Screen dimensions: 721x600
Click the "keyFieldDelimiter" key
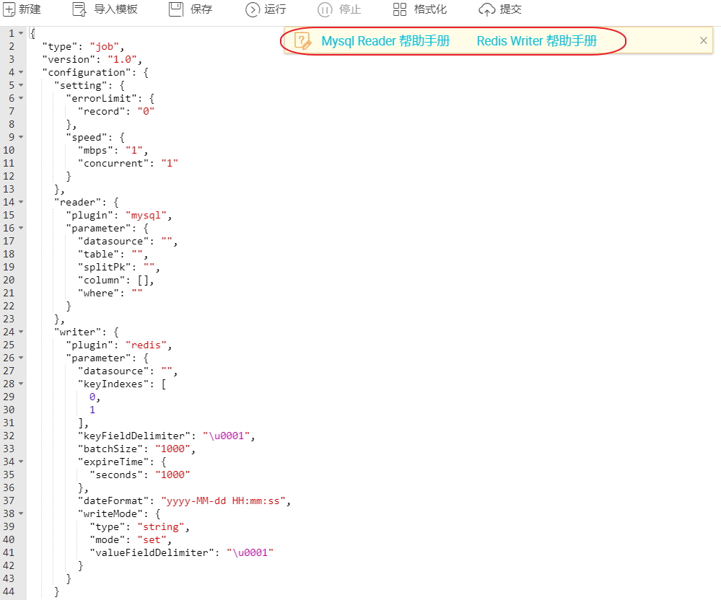click(x=134, y=436)
